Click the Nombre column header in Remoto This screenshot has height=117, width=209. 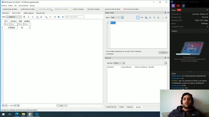(111, 67)
